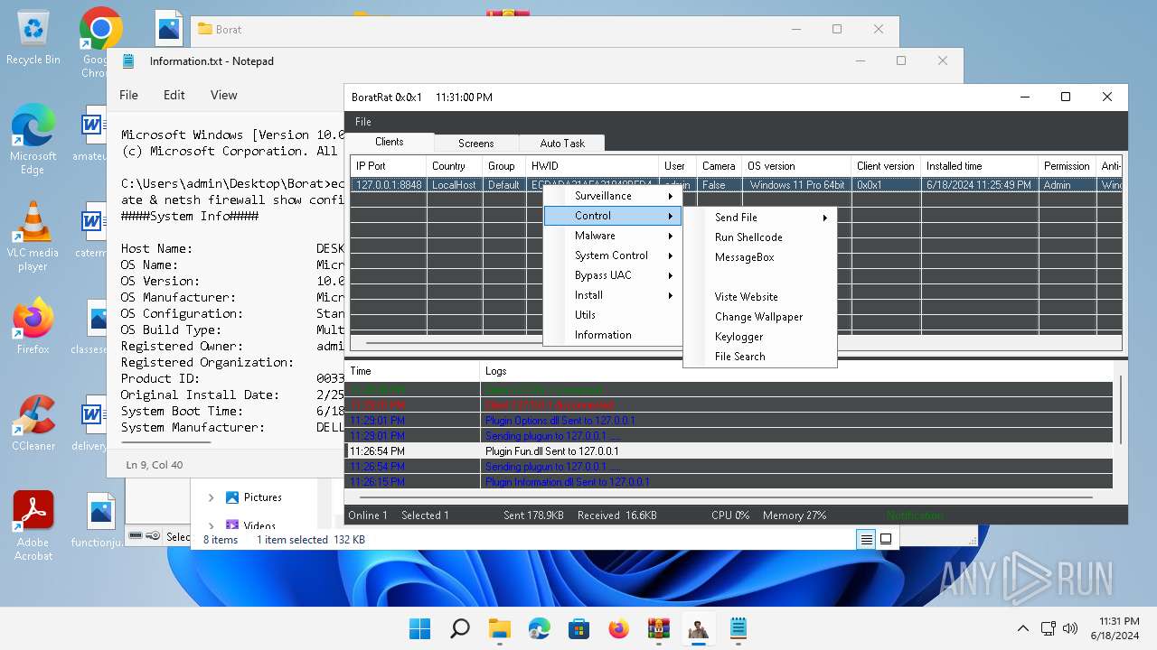Expand the Send File submenu
The image size is (1157, 650).
759,218
